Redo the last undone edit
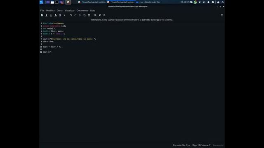Screen dimensions: 264x148 [x=75, y=15]
